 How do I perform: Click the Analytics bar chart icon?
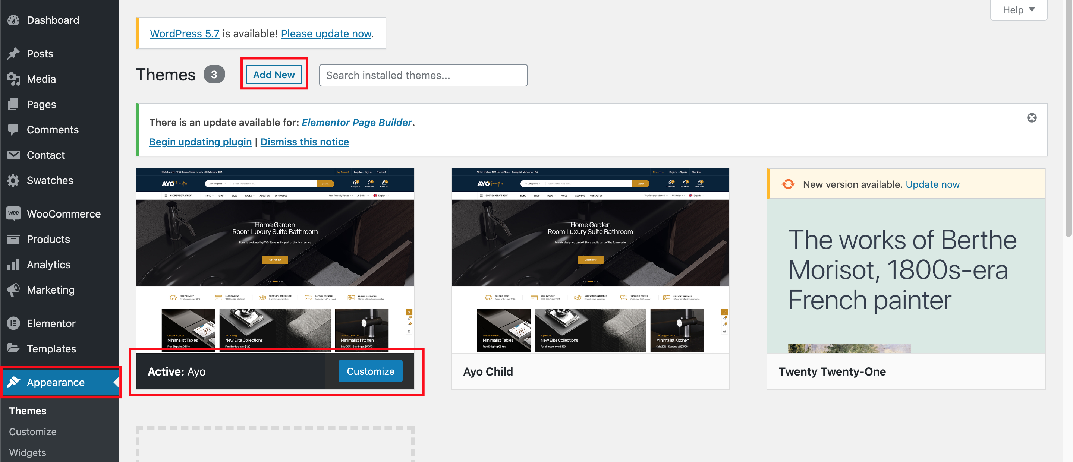(x=13, y=265)
